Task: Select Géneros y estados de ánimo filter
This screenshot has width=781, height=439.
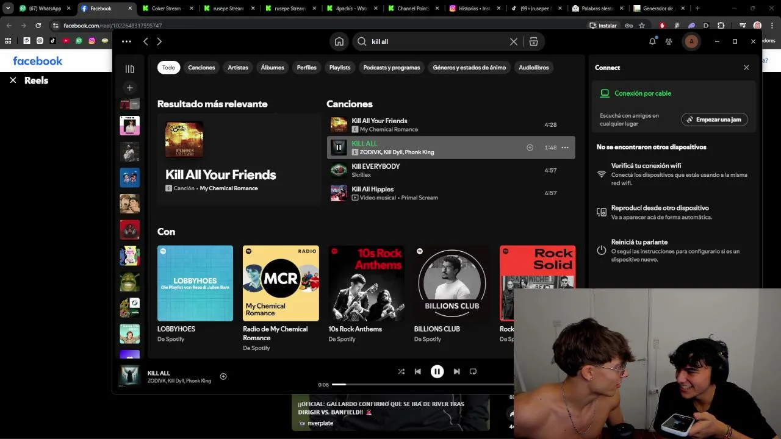Action: click(x=469, y=68)
